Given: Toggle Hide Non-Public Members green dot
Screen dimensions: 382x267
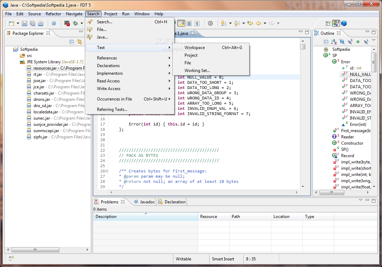Looking at the screenshot, I should point(358,42).
